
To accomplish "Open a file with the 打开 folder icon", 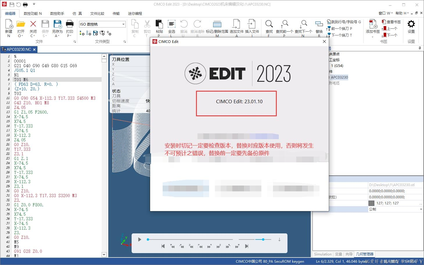I will (x=21, y=24).
